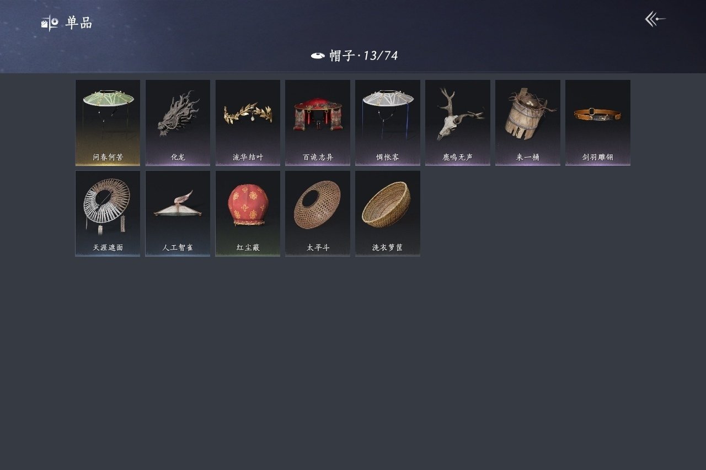Screen dimensions: 706x470
Task: Click the 化龙 item name label
Action: coord(178,157)
